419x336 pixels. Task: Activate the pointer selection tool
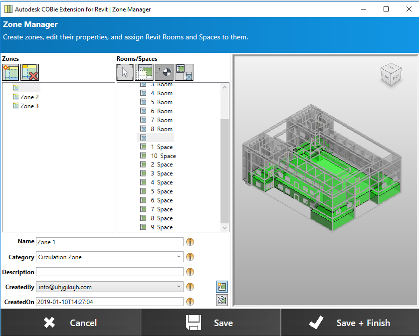point(125,72)
